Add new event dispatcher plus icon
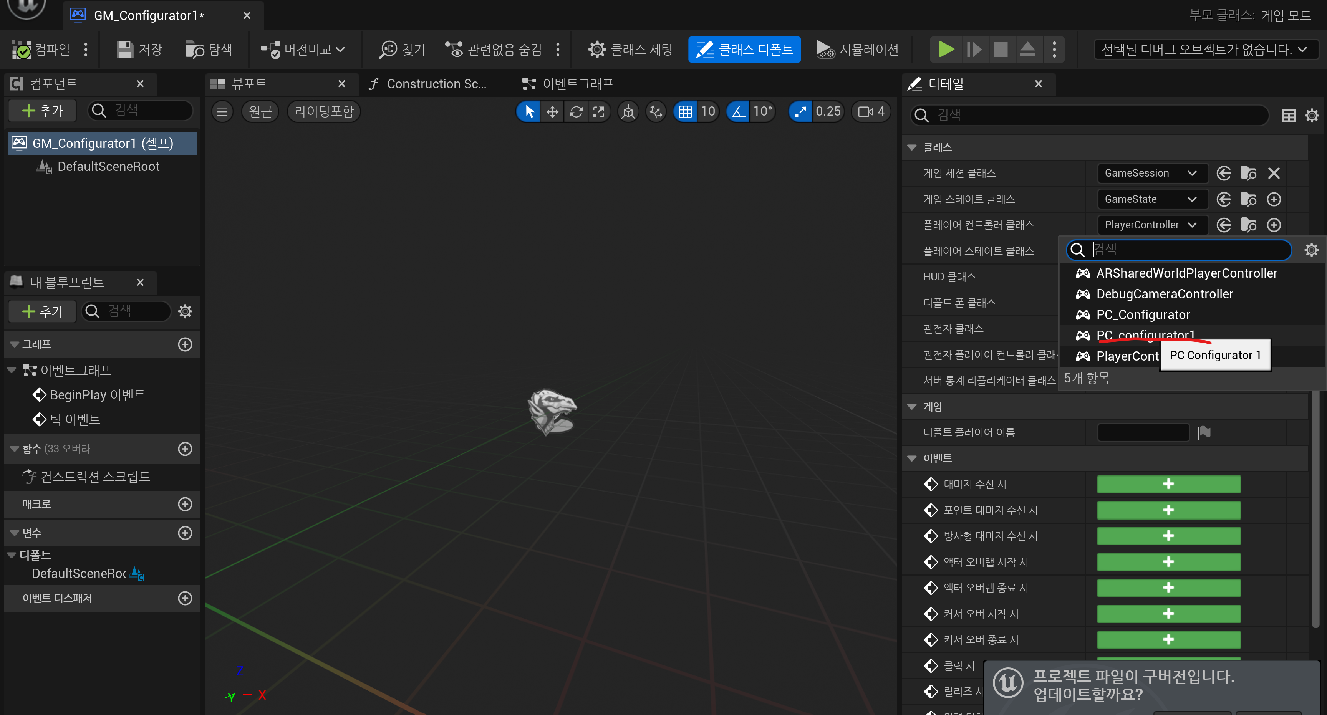Image resolution: width=1327 pixels, height=715 pixels. [185, 599]
